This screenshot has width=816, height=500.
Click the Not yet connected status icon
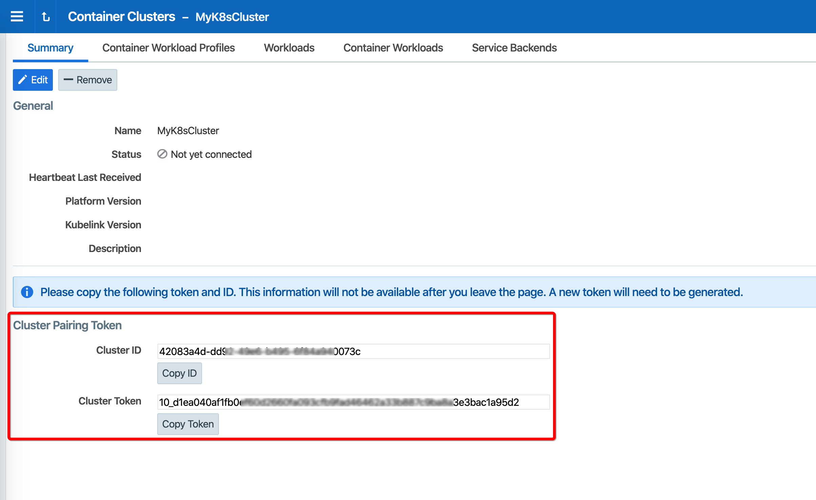[x=162, y=154]
